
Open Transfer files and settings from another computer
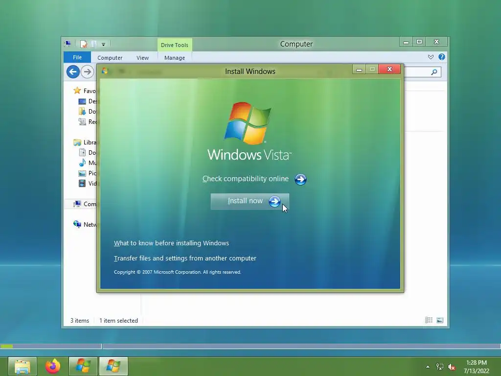185,258
